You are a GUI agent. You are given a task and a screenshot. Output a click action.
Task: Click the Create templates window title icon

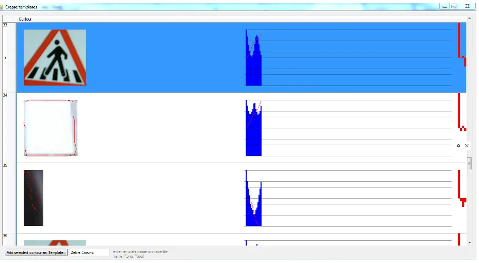2,7
